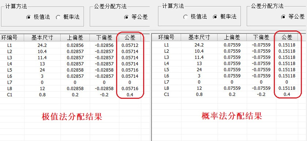Image resolution: width=307 pixels, height=141 pixels.
Task: Select lower deviation cell -0.02856
Action: pos(104,45)
